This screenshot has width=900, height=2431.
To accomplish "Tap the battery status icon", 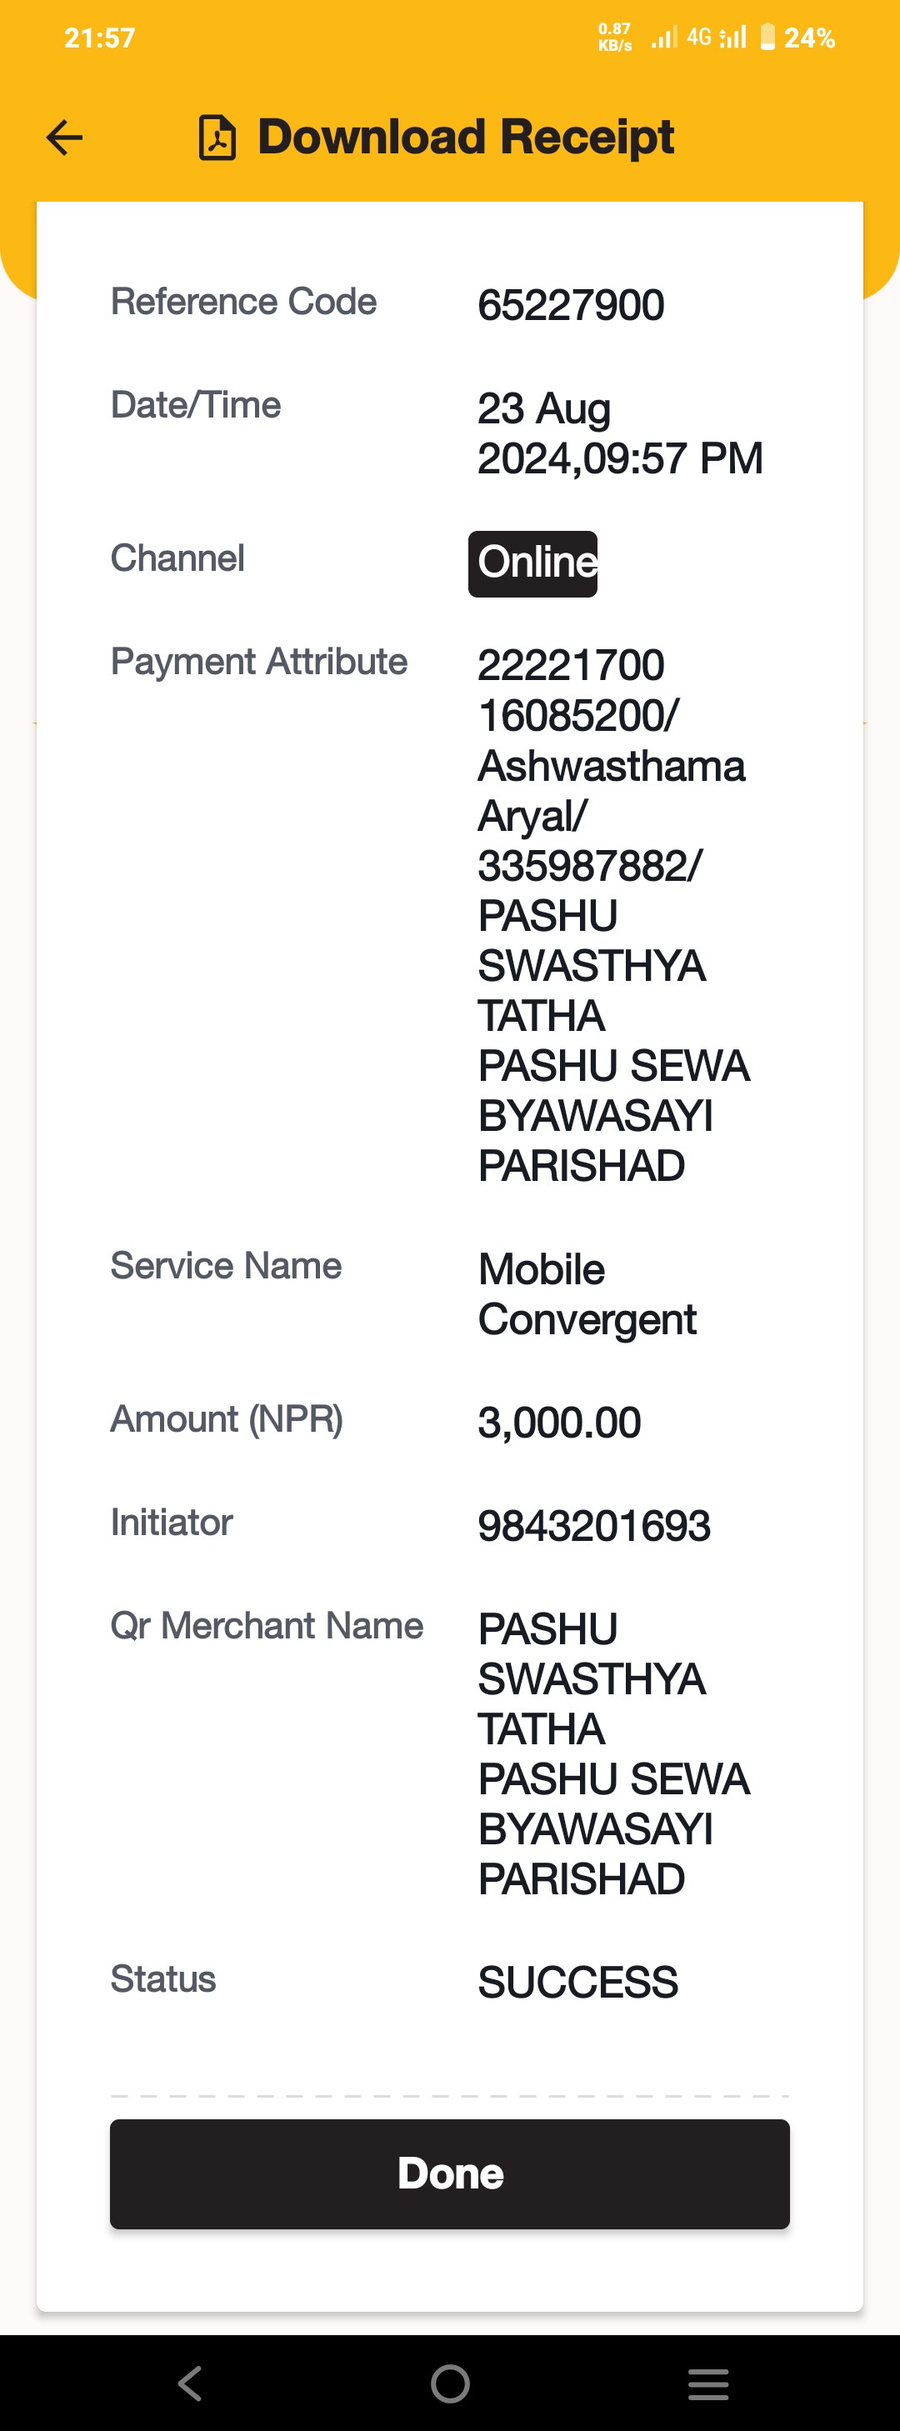I will point(768,37).
